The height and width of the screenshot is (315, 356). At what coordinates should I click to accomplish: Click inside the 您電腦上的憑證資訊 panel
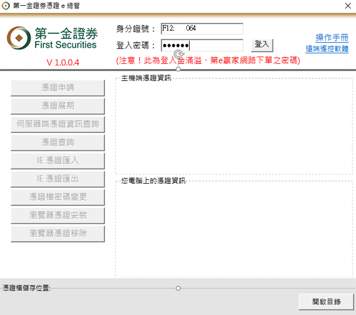[x=234, y=230]
